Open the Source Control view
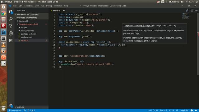199x112 pixels. (11, 26)
